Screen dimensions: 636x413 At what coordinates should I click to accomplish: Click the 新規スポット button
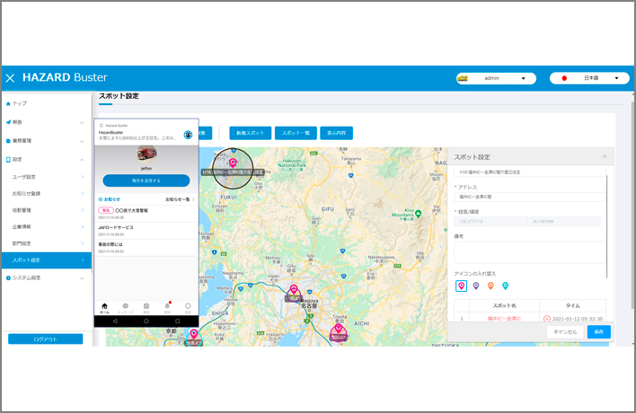pyautogui.click(x=251, y=133)
